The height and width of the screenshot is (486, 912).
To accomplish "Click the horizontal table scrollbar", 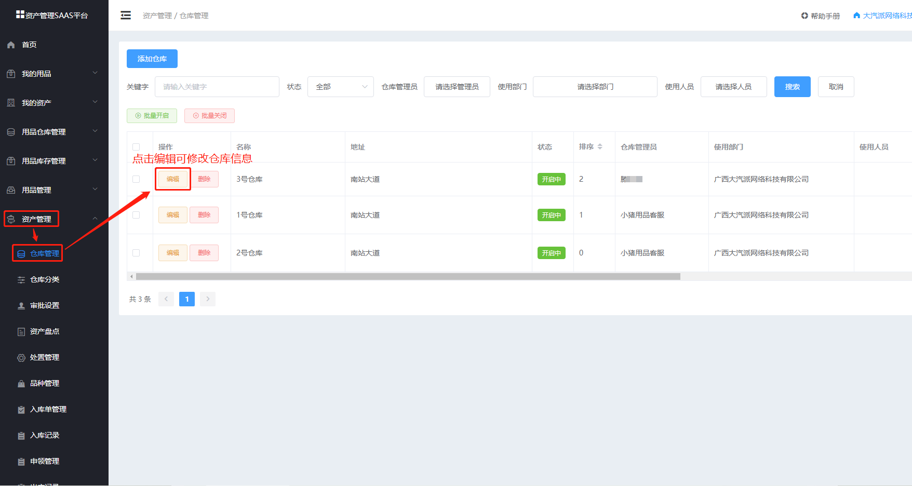I will coord(408,277).
